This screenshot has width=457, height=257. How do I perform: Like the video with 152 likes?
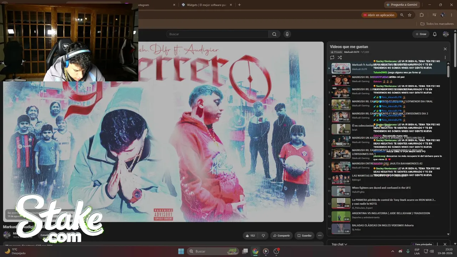[250, 236]
